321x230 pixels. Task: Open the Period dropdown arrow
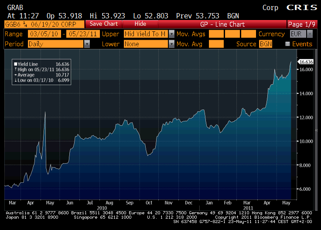click(x=87, y=44)
